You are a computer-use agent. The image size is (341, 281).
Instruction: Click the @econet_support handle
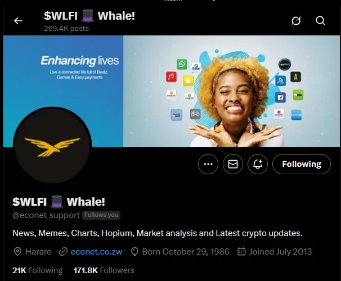pyautogui.click(x=46, y=215)
